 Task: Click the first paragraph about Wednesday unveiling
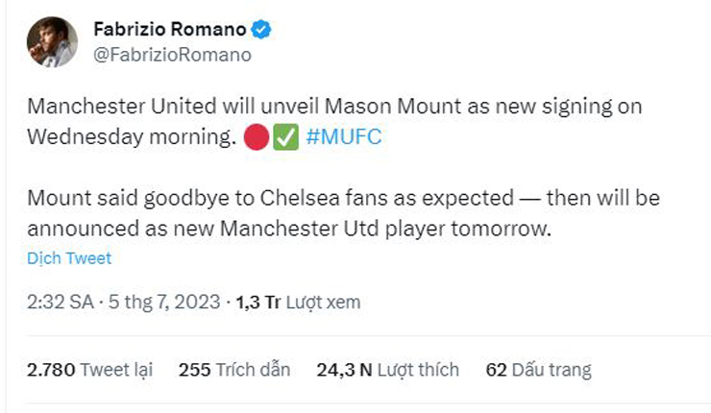[334, 120]
